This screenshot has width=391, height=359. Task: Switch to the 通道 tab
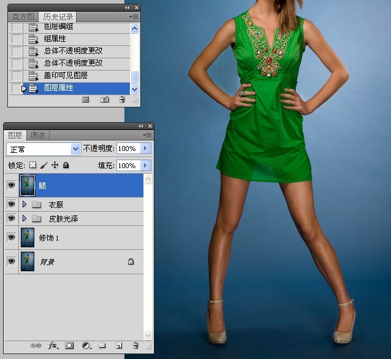38,135
